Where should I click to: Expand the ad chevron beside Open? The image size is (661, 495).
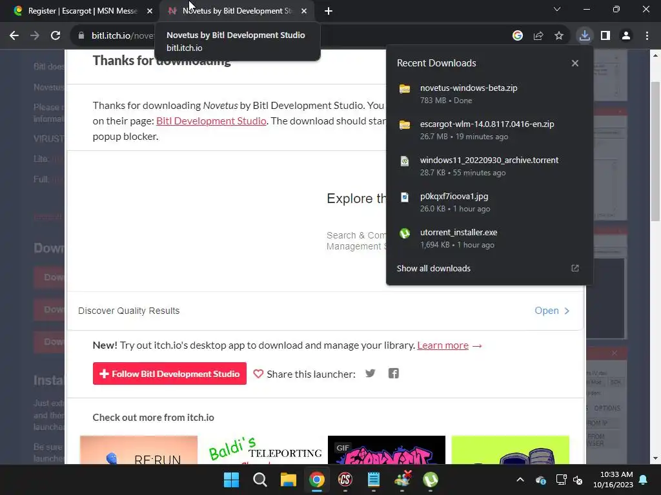pos(567,311)
